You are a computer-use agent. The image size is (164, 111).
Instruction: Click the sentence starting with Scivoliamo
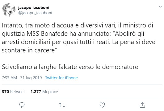70,67
